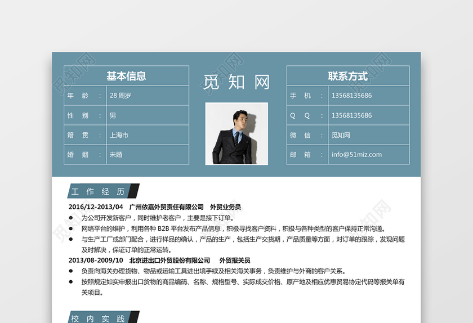Click the 邮箱 label cell
Screen dimensions: 473x323
307,155
